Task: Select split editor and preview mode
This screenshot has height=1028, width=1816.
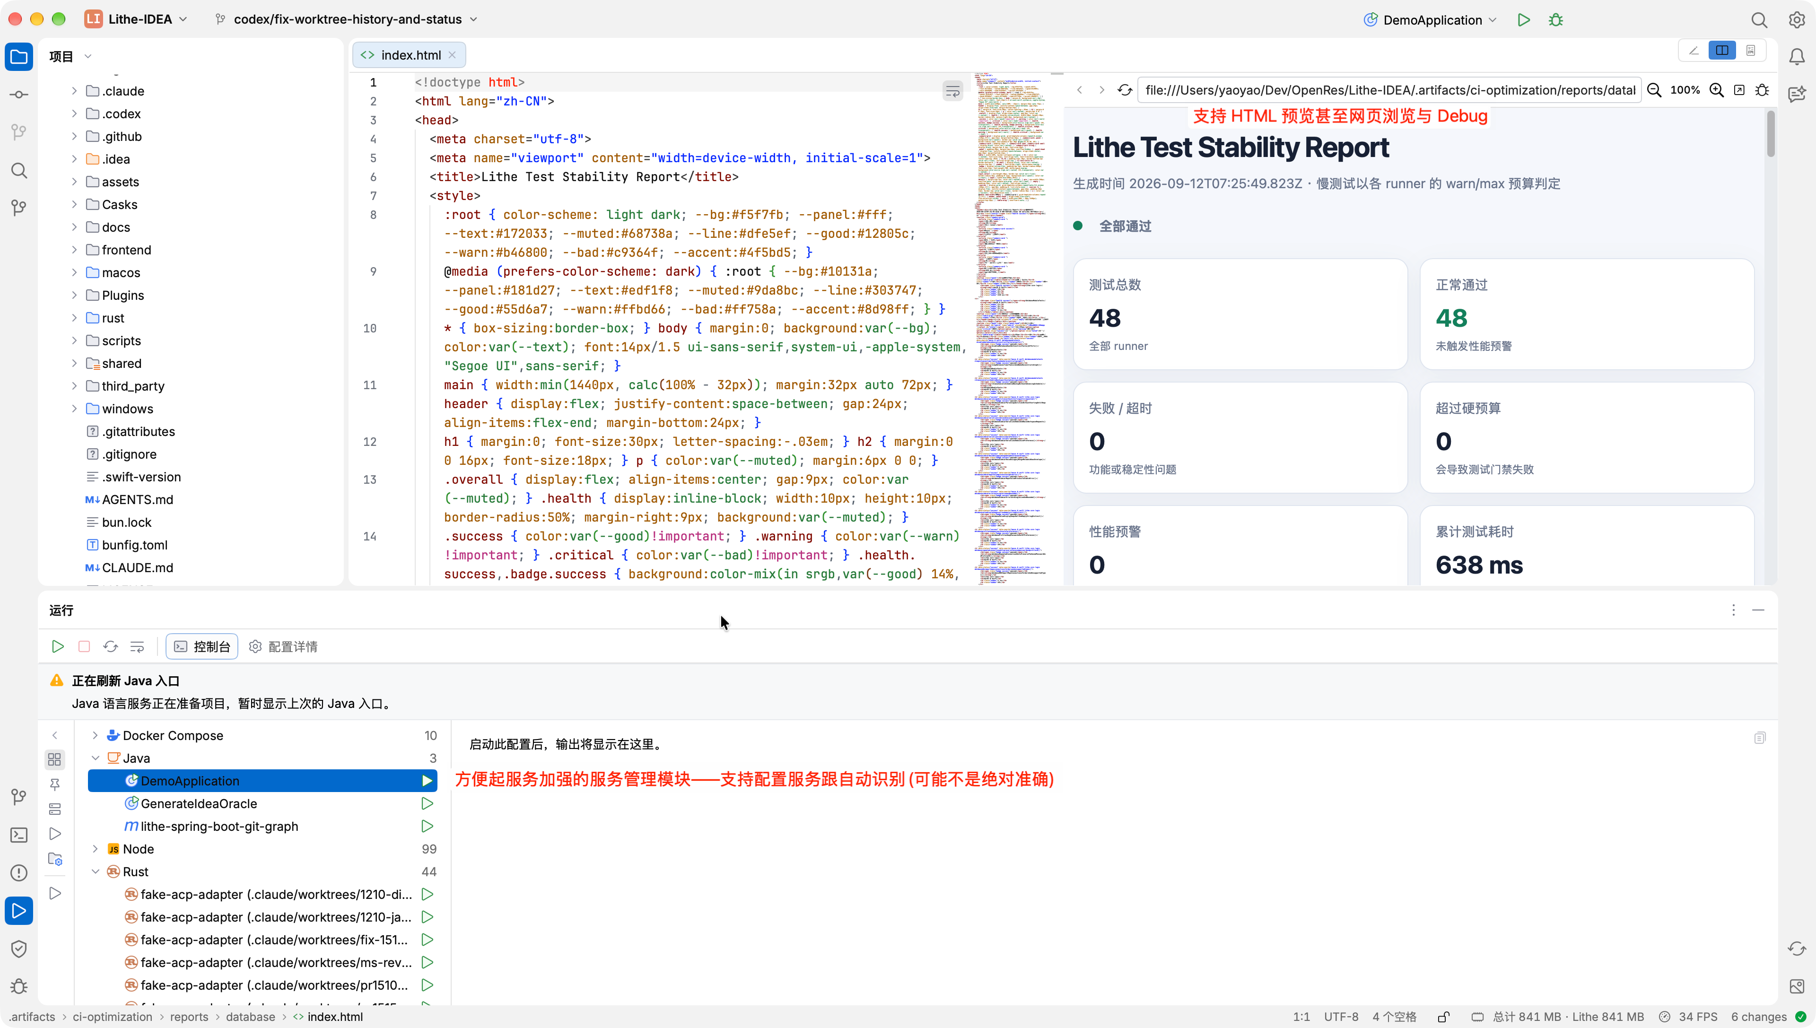Action: [x=1722, y=50]
